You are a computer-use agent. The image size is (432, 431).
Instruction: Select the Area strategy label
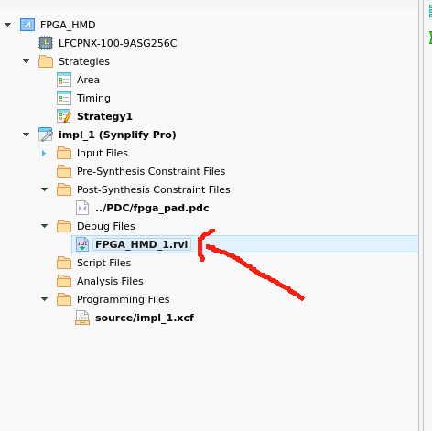pos(88,80)
